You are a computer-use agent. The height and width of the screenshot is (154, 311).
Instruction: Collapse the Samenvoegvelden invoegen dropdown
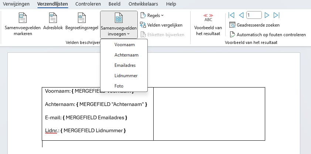tap(119, 24)
